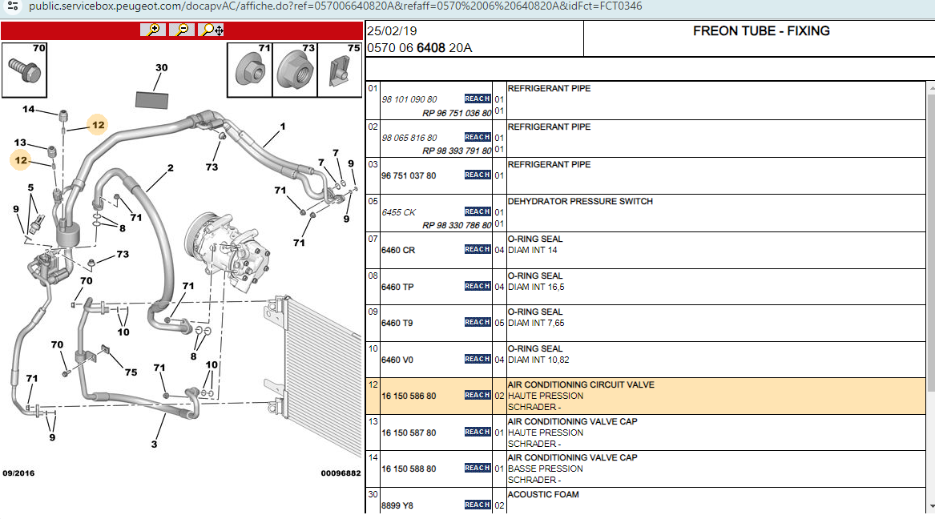Click AIR CONDITIONING CIRCUIT VALVE description
935x519 pixels.
(x=581, y=385)
